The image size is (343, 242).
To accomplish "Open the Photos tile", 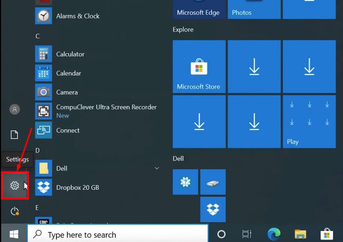I will pos(254,9).
